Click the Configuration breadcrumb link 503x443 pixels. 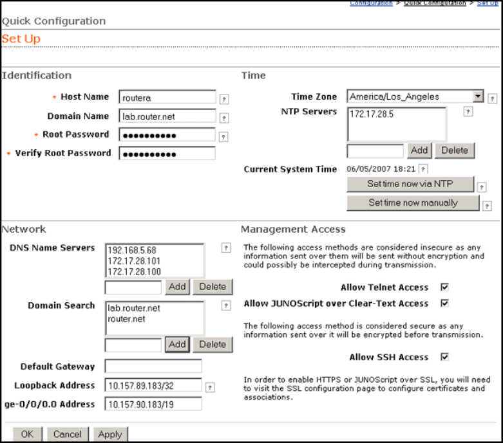pos(371,3)
